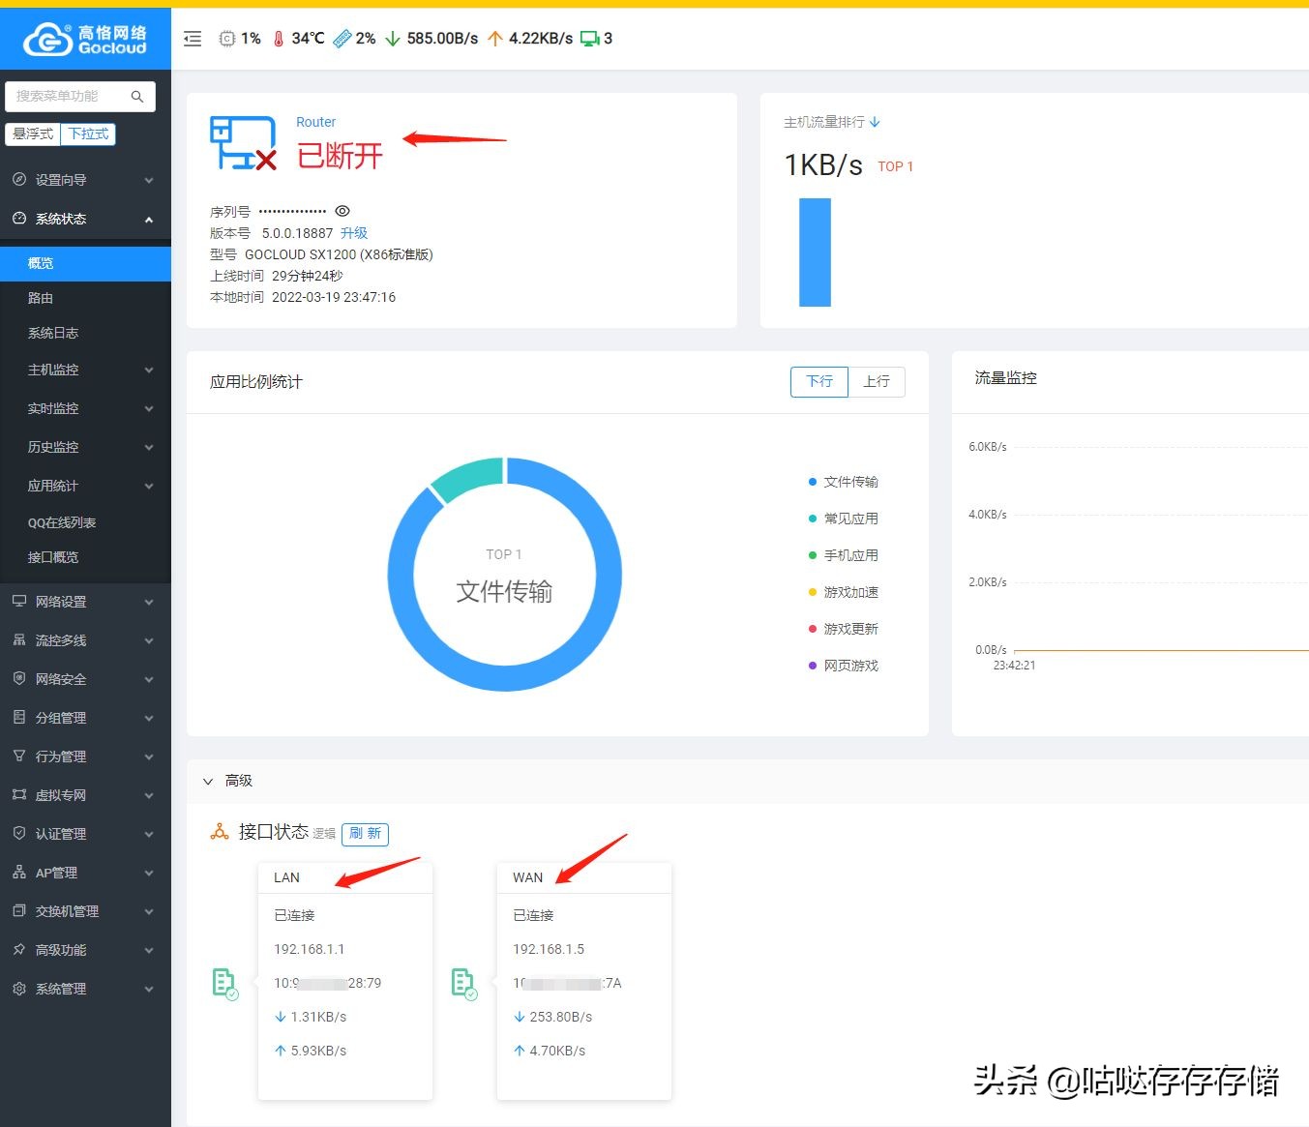Screen dimensions: 1309x1127
Task: Click the temperature thermometer icon showing 34℃
Action: click(282, 38)
